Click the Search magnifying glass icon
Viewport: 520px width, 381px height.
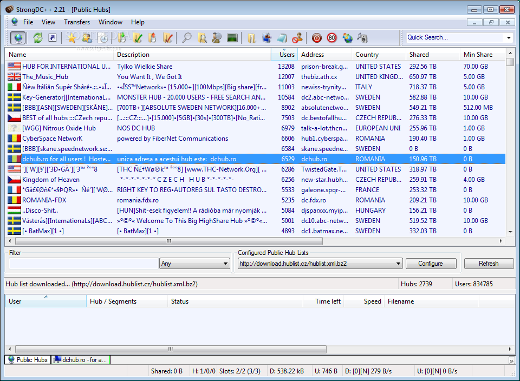pos(187,38)
